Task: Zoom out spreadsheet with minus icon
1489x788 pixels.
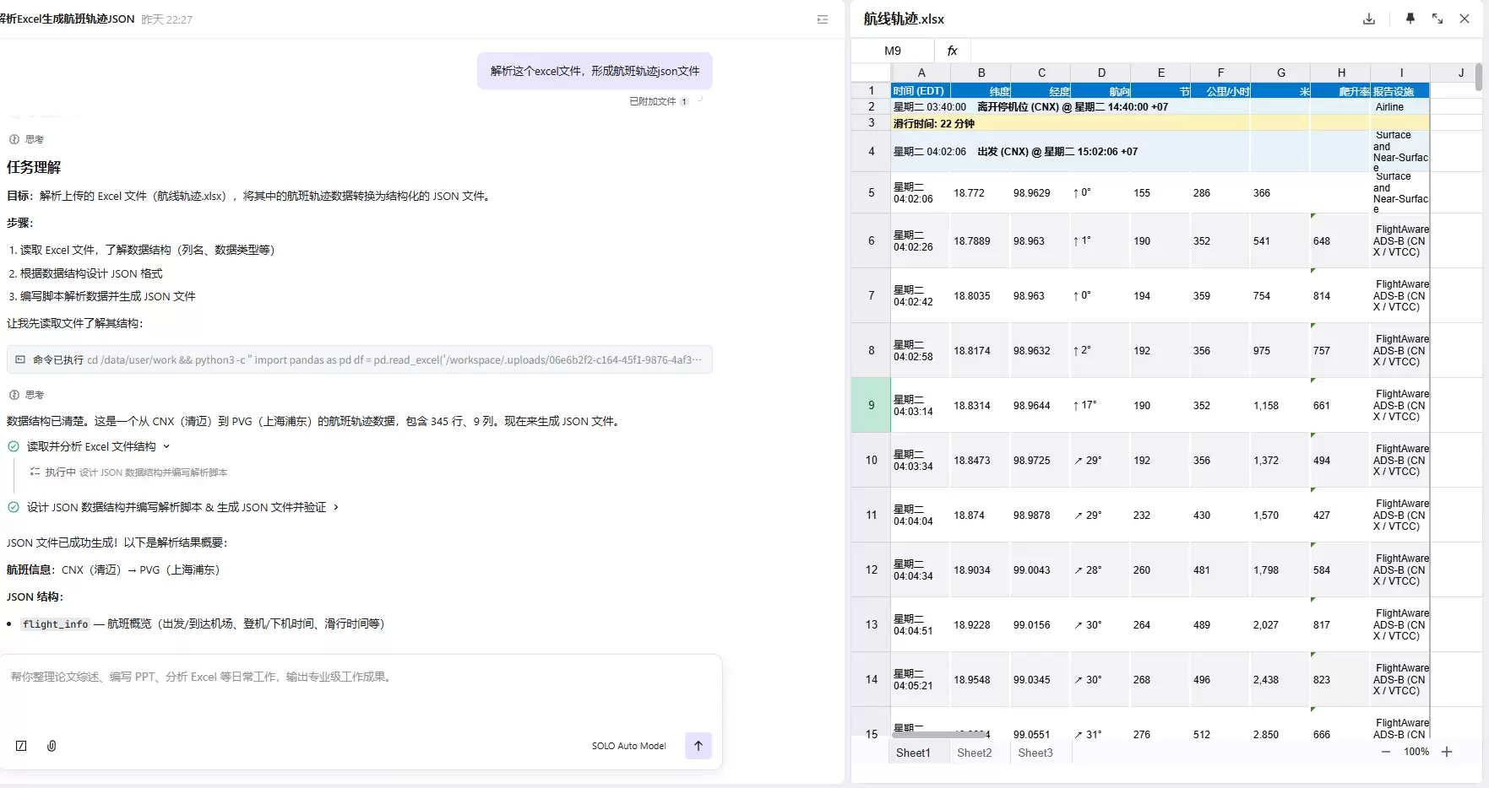Action: [x=1386, y=752]
